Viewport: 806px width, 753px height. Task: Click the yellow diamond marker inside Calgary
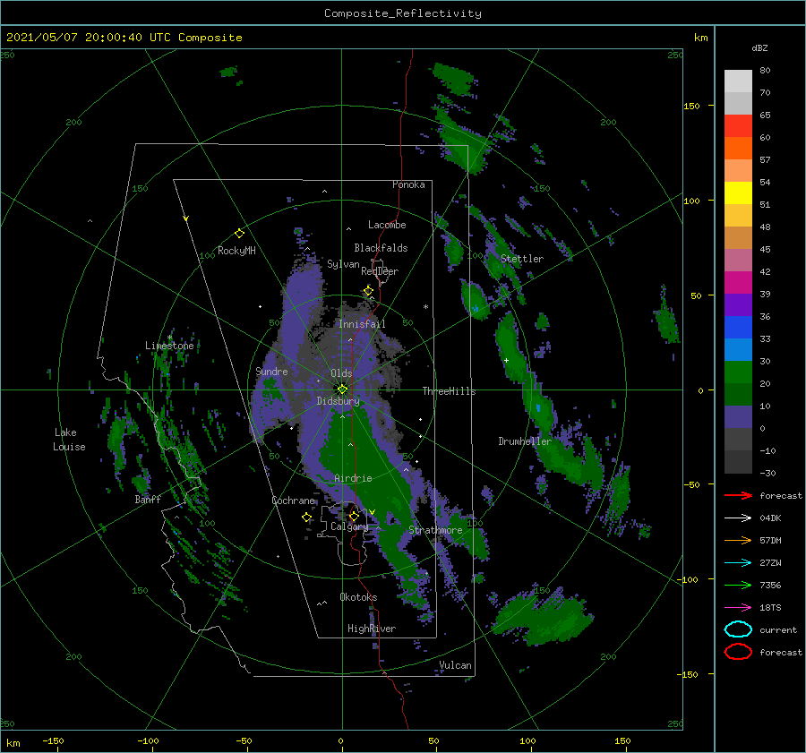point(354,516)
